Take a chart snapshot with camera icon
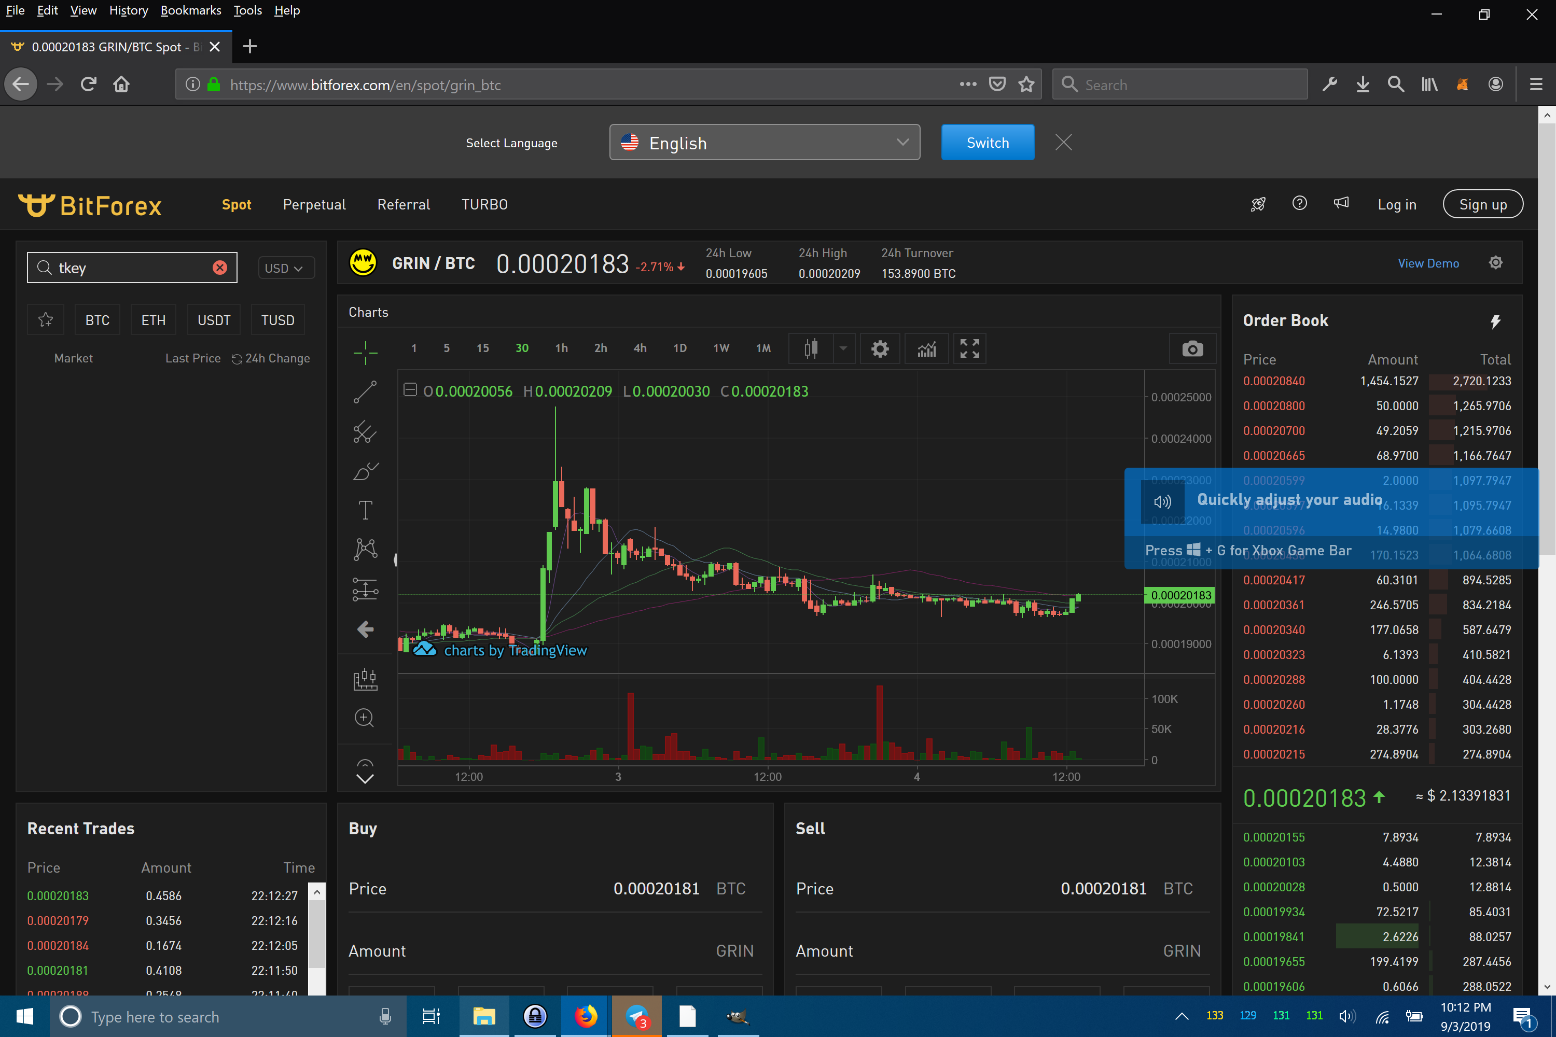This screenshot has width=1556, height=1037. pos(1192,348)
